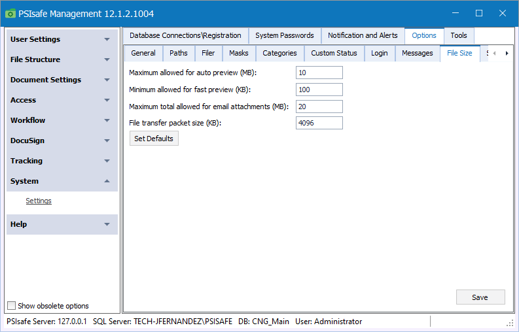Image resolution: width=519 pixels, height=332 pixels.
Task: Open the Masks sub-tab
Action: [239, 53]
